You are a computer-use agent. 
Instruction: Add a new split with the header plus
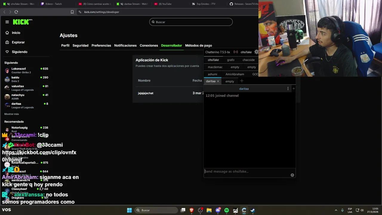[294, 88]
